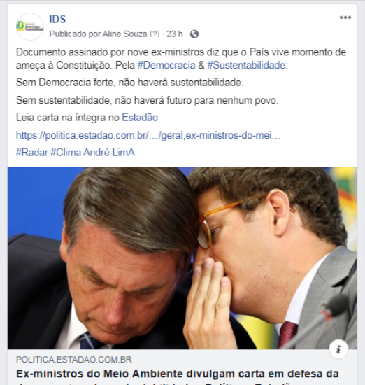Open the post options three-dots menu

click(x=345, y=17)
